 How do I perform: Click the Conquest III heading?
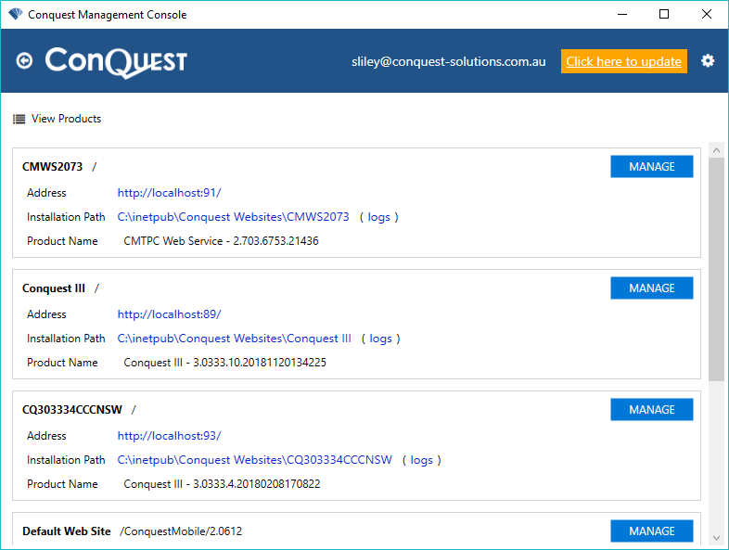[x=54, y=288]
